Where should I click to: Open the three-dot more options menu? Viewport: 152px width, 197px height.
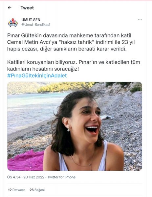pyautogui.click(x=140, y=20)
